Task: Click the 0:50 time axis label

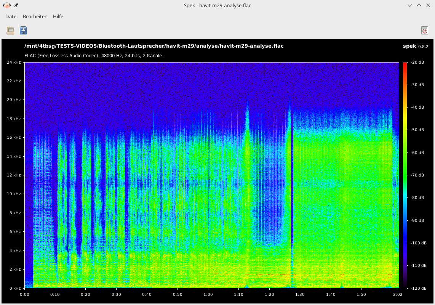Action: tap(178, 294)
